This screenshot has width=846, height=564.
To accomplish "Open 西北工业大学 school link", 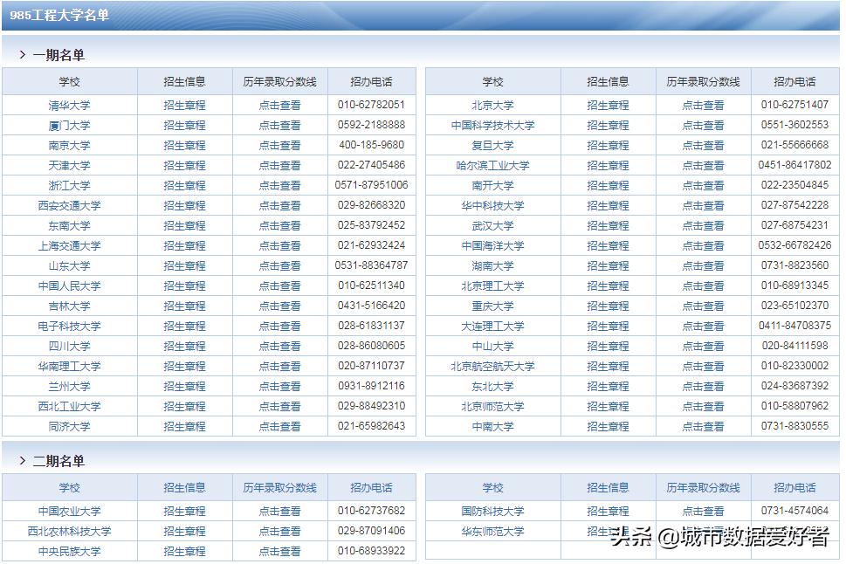I will coord(70,406).
